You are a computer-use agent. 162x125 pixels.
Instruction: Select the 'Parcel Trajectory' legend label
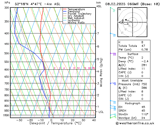[x=80, y=14]
